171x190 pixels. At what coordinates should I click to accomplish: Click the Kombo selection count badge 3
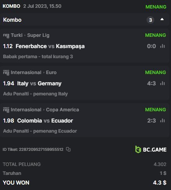click(x=150, y=20)
